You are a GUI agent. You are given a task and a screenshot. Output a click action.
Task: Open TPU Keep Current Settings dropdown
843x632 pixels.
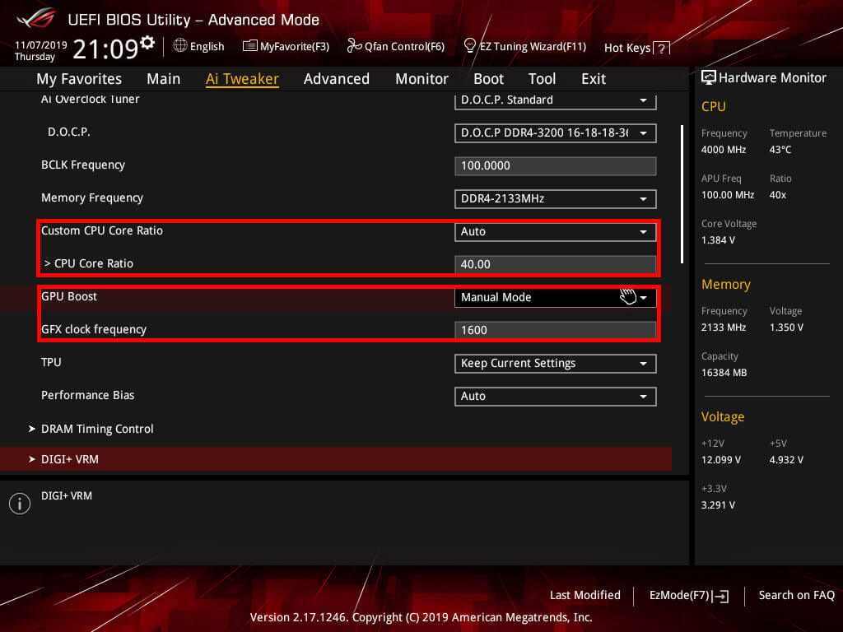pyautogui.click(x=556, y=363)
